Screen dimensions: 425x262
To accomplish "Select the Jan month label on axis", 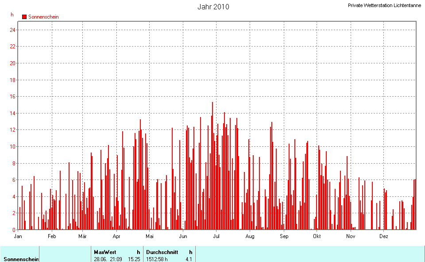I will tap(18, 236).
